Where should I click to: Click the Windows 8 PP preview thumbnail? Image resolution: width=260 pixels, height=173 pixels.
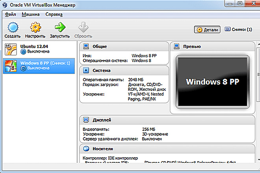pyautogui.click(x=213, y=82)
